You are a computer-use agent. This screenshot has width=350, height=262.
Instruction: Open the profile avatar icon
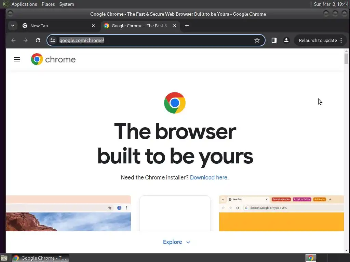point(286,40)
